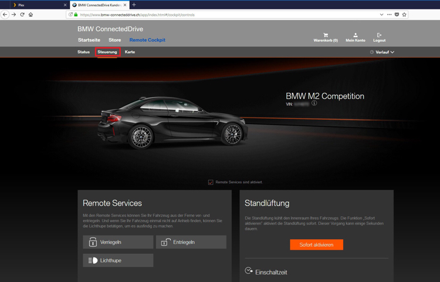Click the Lichthupe headlight flash button

pyautogui.click(x=118, y=260)
